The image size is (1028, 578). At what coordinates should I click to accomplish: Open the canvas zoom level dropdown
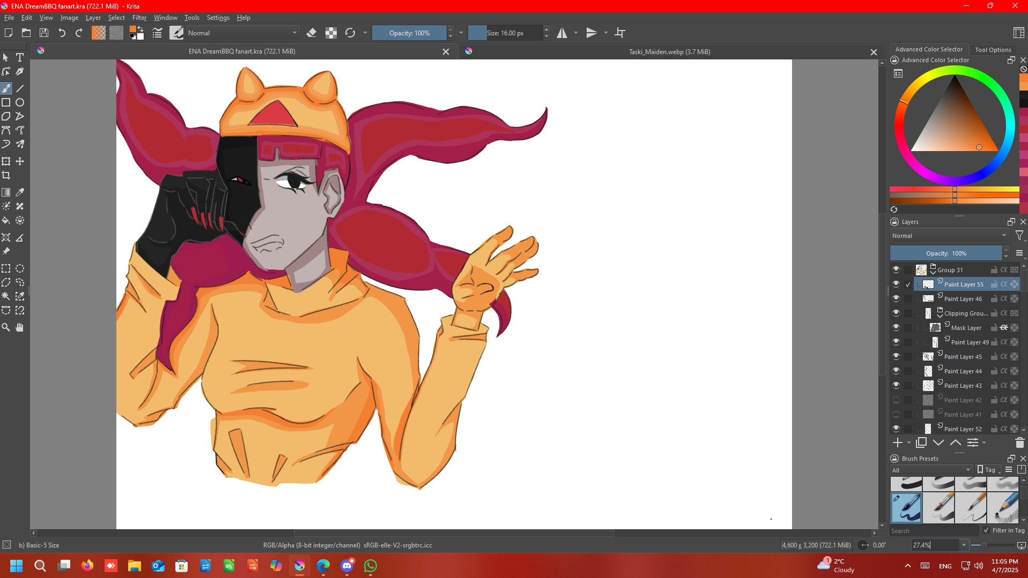tap(964, 545)
